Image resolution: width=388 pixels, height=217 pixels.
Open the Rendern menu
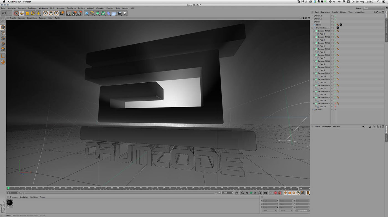(81, 8)
